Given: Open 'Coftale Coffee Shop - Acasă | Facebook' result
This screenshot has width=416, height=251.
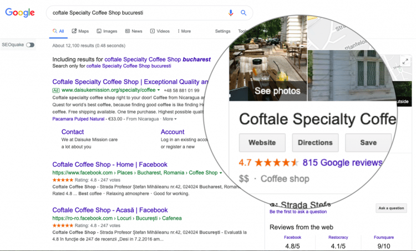Looking at the screenshot, I should [x=110, y=210].
